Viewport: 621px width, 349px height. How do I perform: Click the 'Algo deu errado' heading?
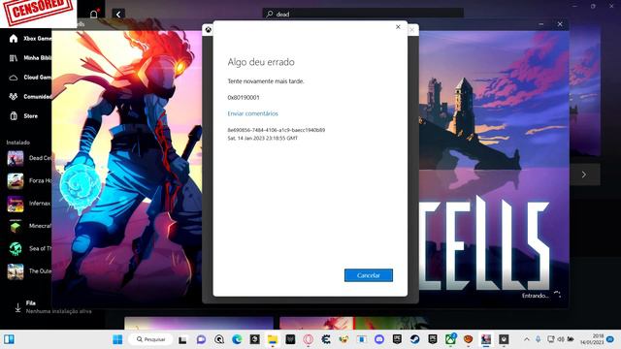pos(261,62)
